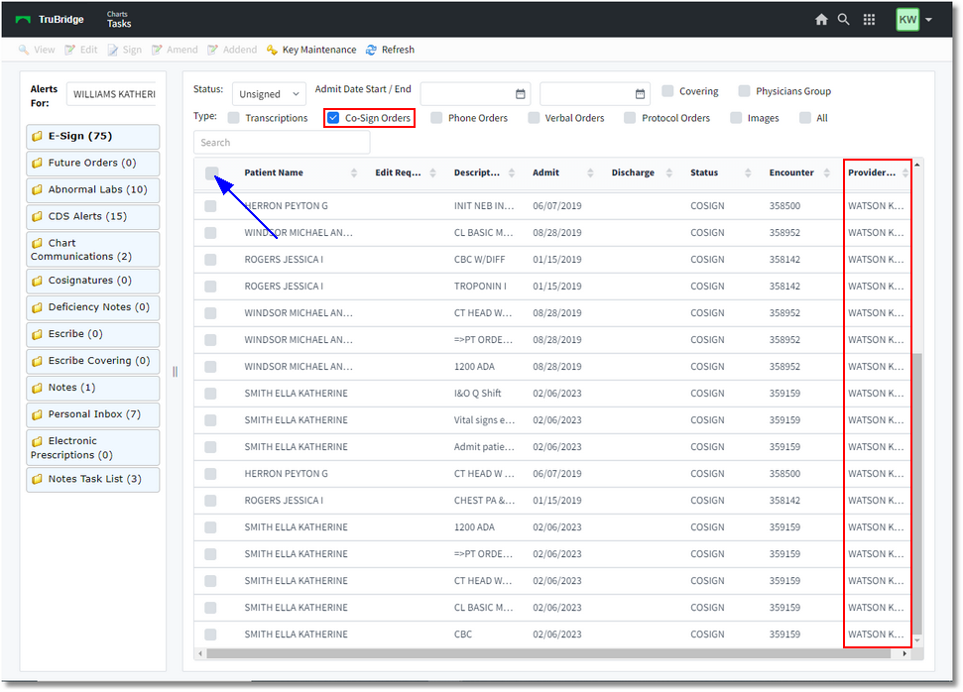Screen dimensions: 963x692
Task: Refresh the task list
Action: click(390, 50)
